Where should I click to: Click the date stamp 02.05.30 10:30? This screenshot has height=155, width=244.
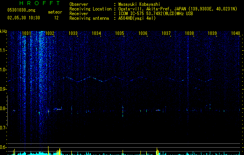(x=24, y=18)
